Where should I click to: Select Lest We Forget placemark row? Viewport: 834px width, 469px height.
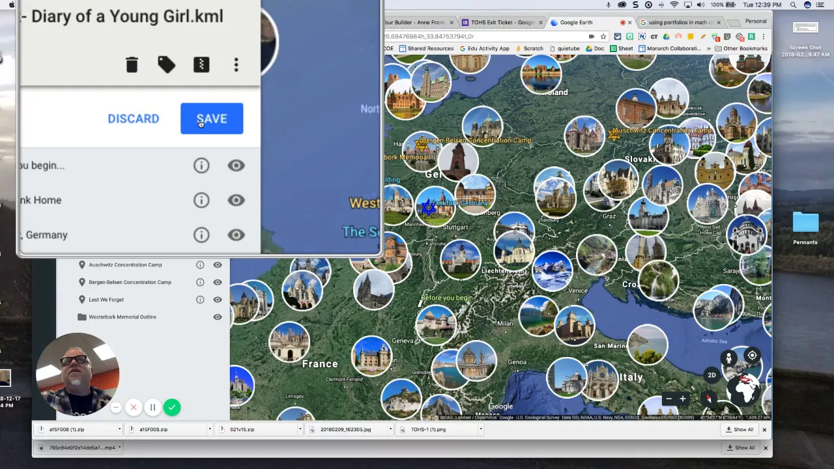[x=106, y=300]
